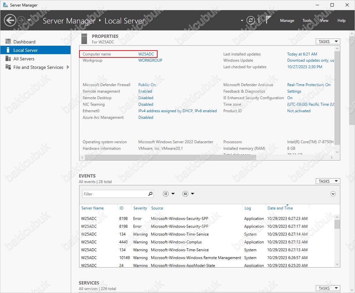Sort events by Server Name column
Image resolution: width=355 pixels, height=293 pixels.
(x=93, y=208)
